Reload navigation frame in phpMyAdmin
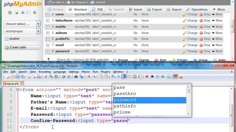Image resolution: width=236 pixels, height=132 pixels. 34,12
